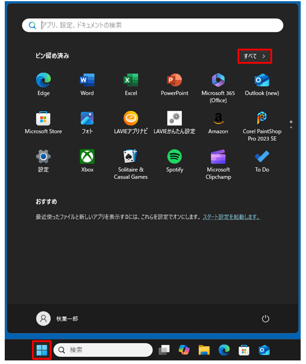
Task: Open the Amazon pinned app
Action: 218,123
